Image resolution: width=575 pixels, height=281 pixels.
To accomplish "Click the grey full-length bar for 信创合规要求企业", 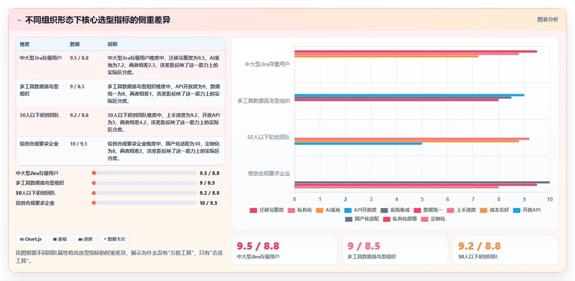I will [x=422, y=182].
